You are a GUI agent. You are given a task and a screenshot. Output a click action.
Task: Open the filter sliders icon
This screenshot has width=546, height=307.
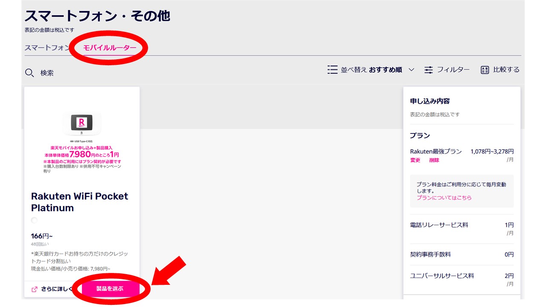[429, 70]
